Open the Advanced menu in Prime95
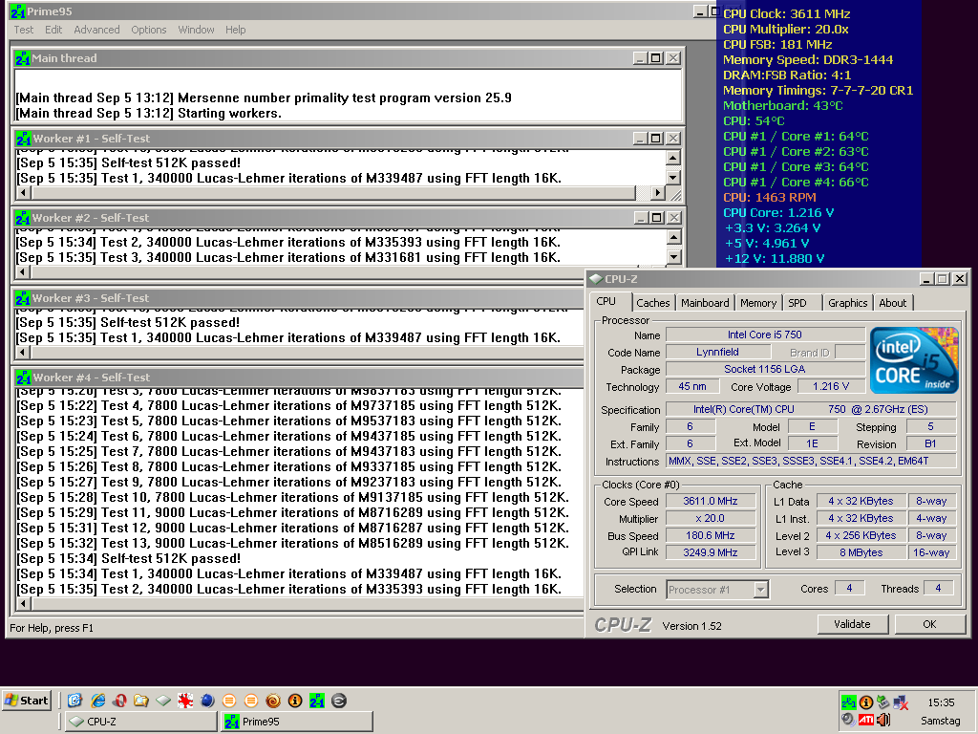The image size is (978, 734). coord(96,30)
